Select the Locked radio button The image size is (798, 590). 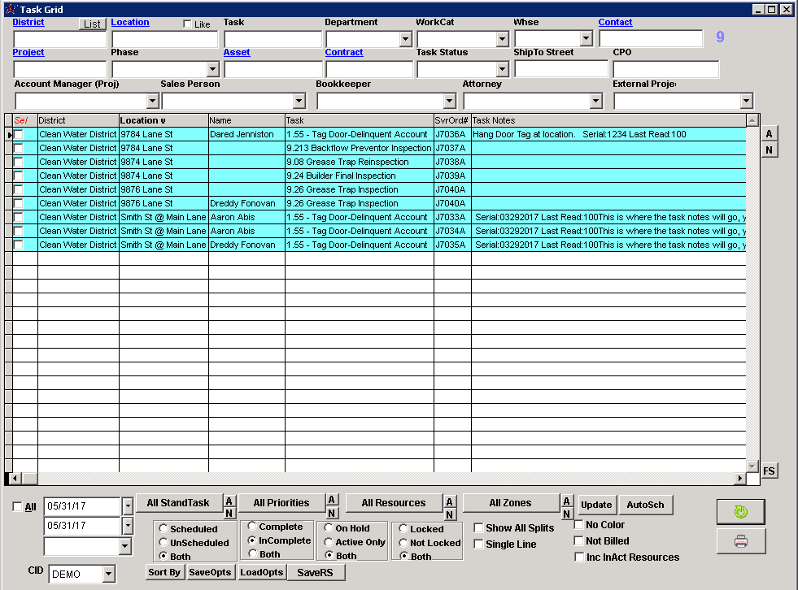[403, 528]
